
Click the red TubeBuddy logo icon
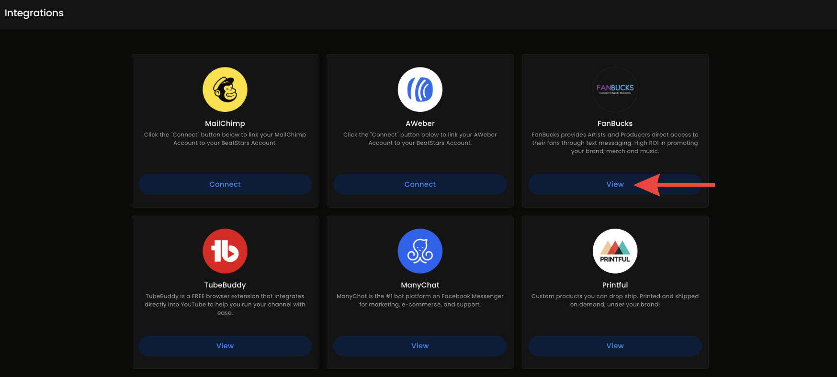tap(225, 251)
